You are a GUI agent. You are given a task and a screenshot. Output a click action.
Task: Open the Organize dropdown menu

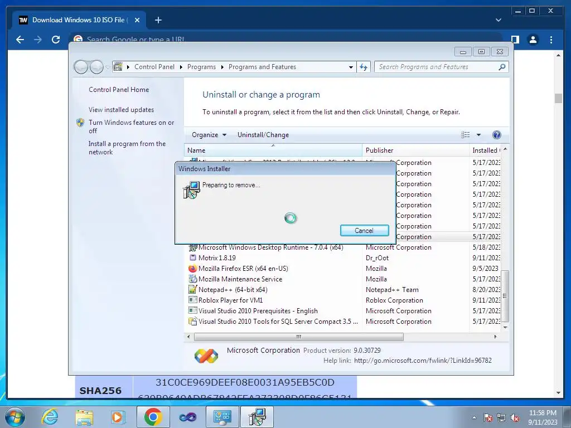209,135
